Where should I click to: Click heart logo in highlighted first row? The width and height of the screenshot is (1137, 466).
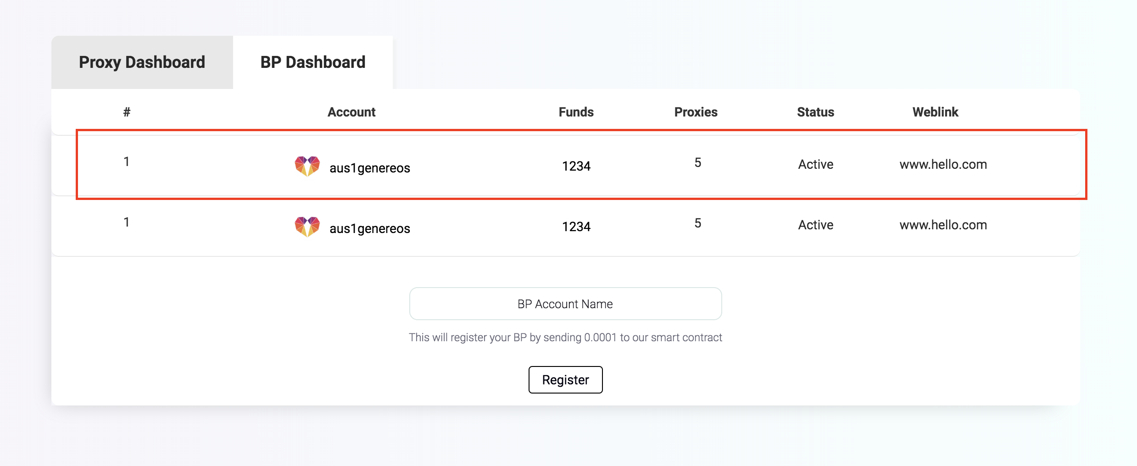(307, 166)
